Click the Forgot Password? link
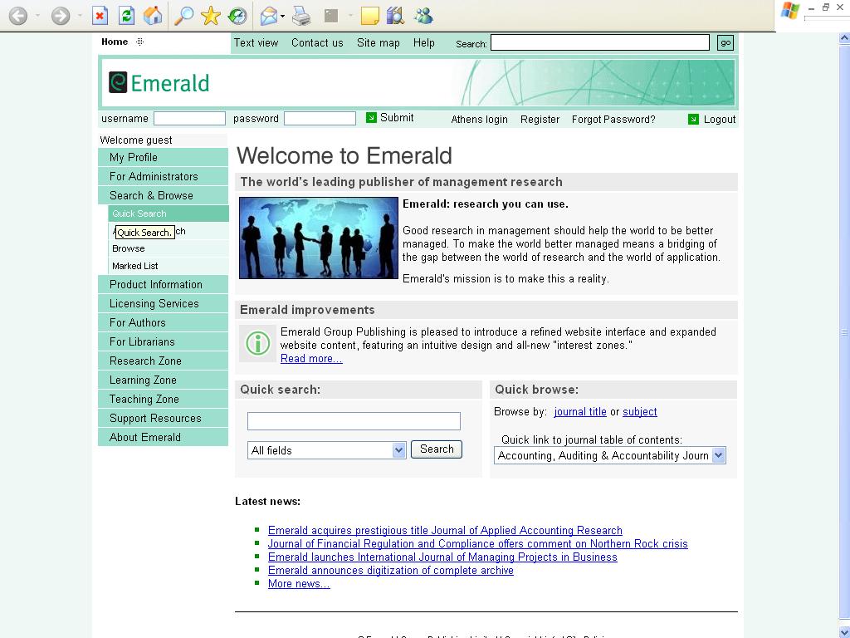 [613, 120]
